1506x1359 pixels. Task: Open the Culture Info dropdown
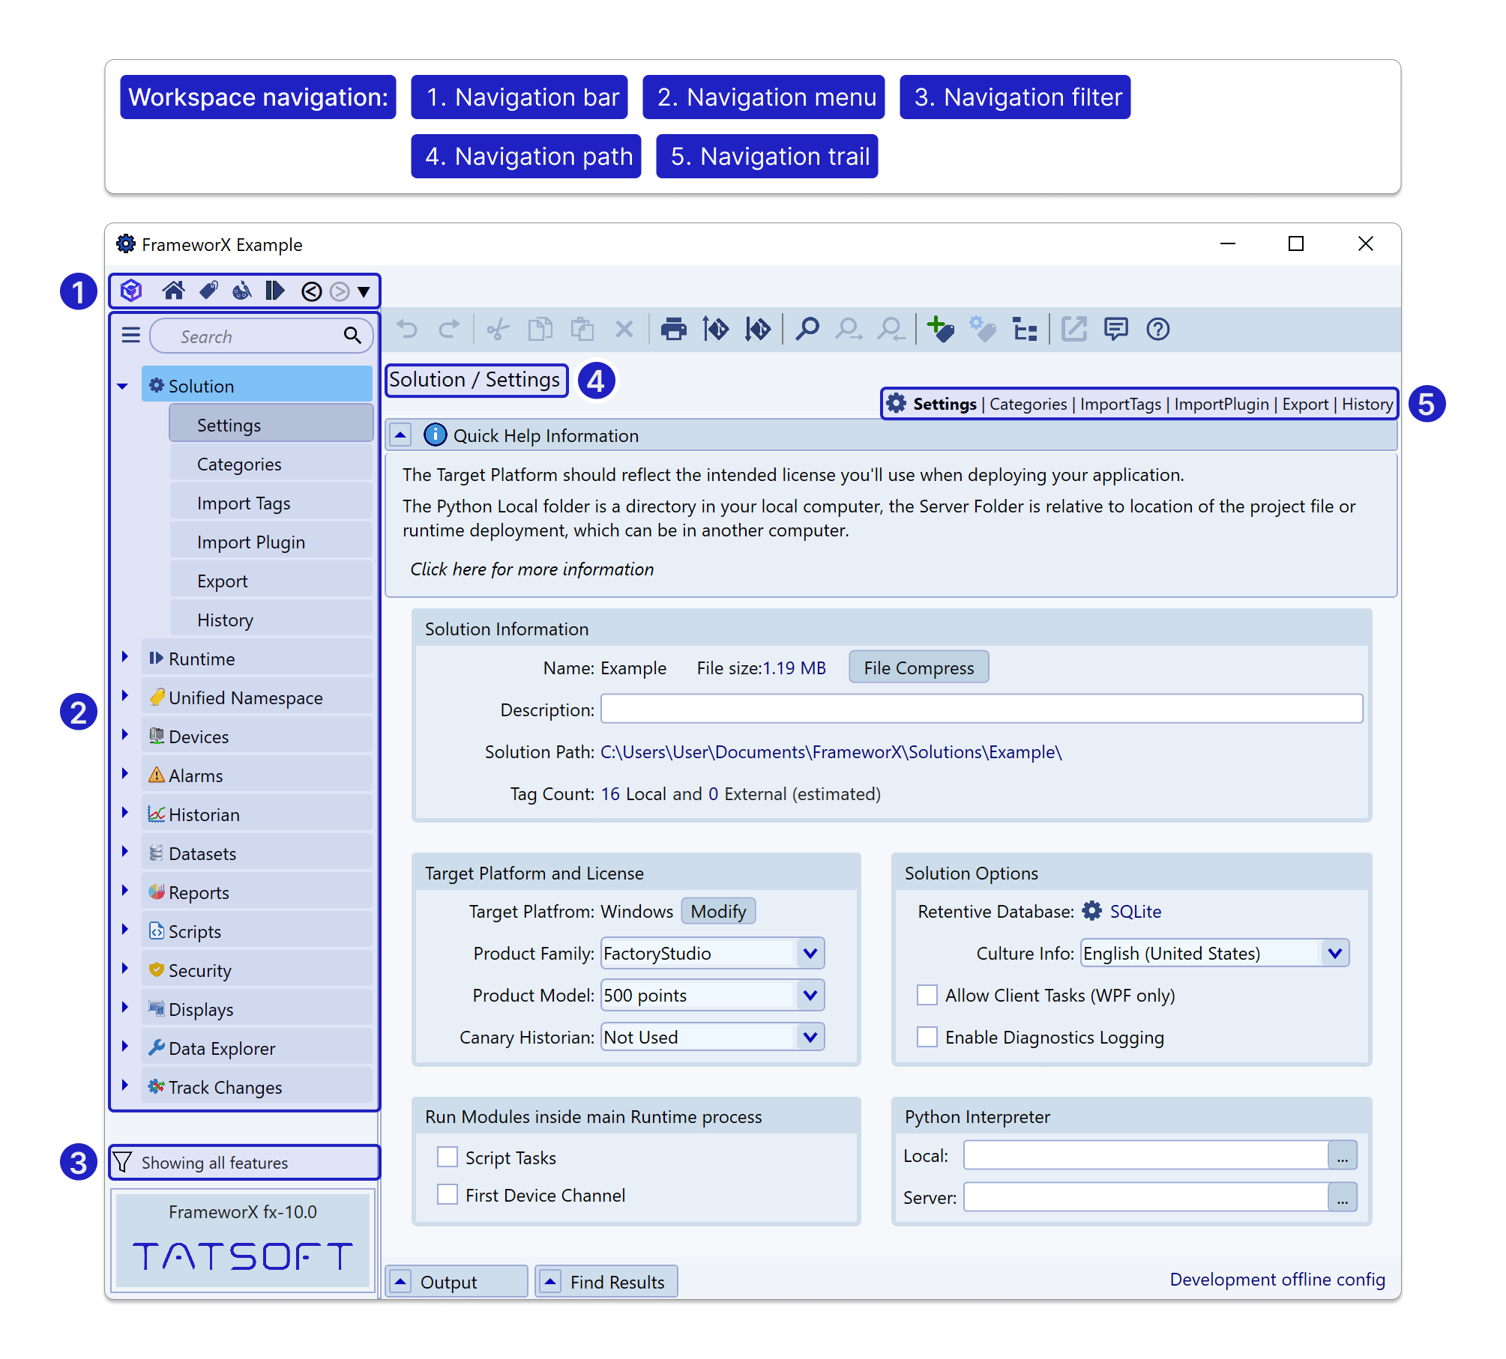[x=1334, y=954]
